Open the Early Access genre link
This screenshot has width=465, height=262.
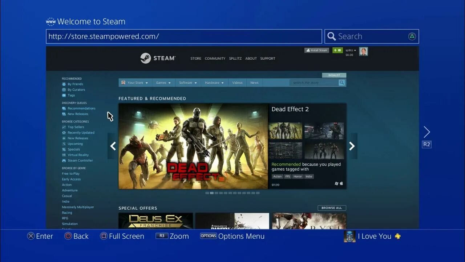click(x=71, y=179)
